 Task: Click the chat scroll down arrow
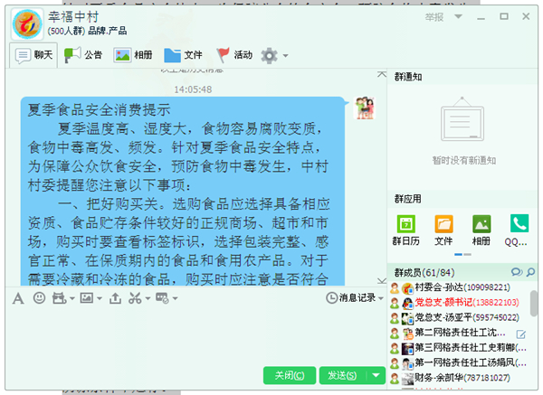(x=382, y=280)
